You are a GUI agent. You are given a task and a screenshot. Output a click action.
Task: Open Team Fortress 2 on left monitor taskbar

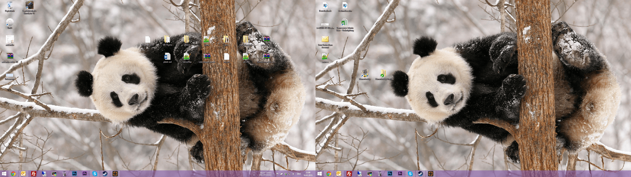point(115,174)
